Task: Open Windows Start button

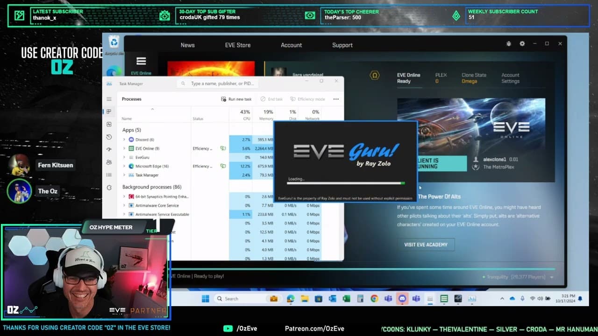Action: coord(205,299)
